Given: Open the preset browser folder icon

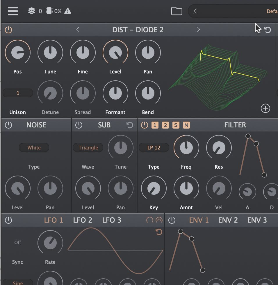Looking at the screenshot, I should point(176,11).
